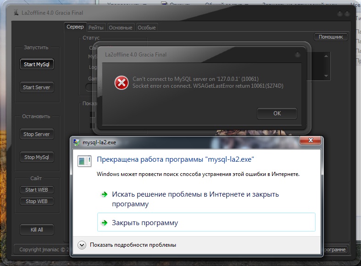The width and height of the screenshot is (361, 266).
Task: Toggle the second checkbox under Показ group
Action: (x=93, y=125)
